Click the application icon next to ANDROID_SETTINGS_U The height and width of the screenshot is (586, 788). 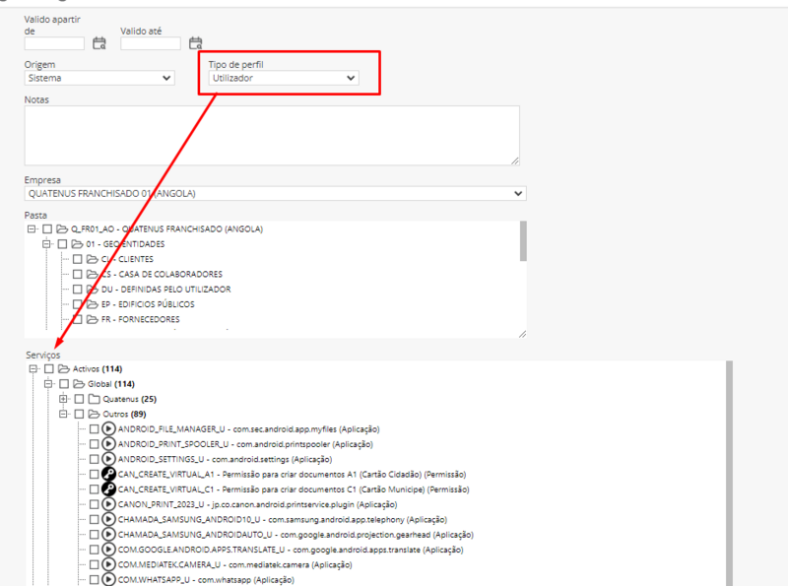point(106,458)
